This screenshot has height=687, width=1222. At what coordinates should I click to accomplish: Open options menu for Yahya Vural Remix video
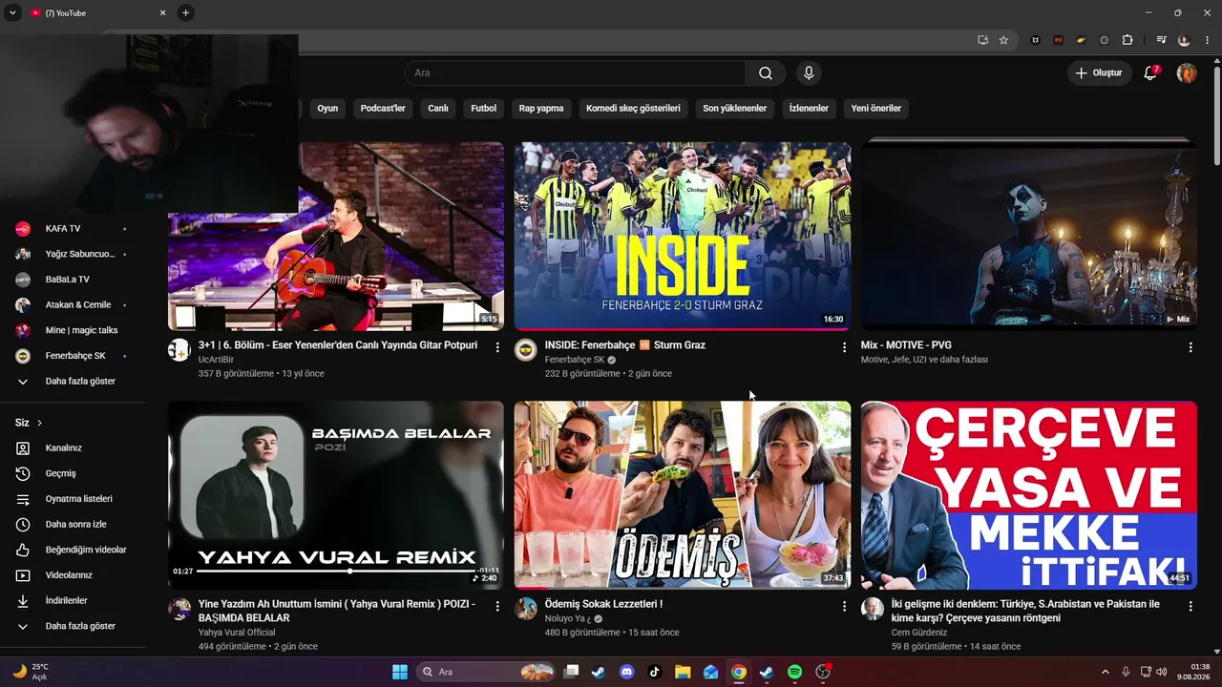click(497, 606)
